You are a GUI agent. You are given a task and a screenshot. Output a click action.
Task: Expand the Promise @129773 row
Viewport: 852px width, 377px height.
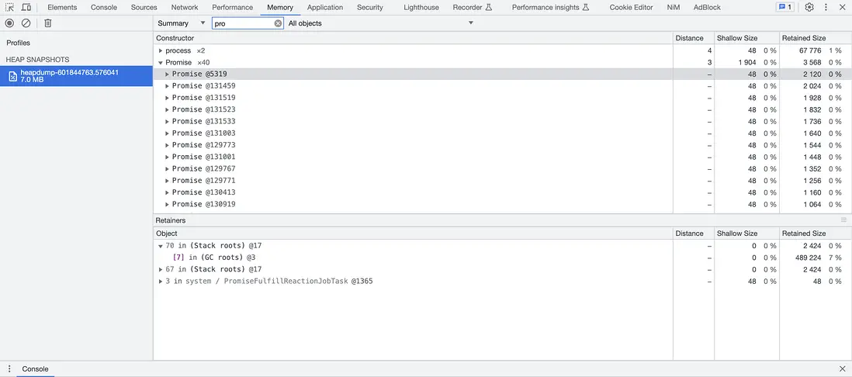point(167,145)
